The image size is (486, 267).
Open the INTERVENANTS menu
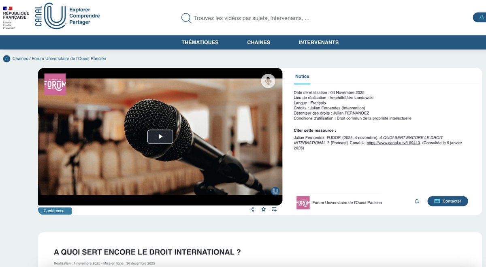click(x=319, y=42)
